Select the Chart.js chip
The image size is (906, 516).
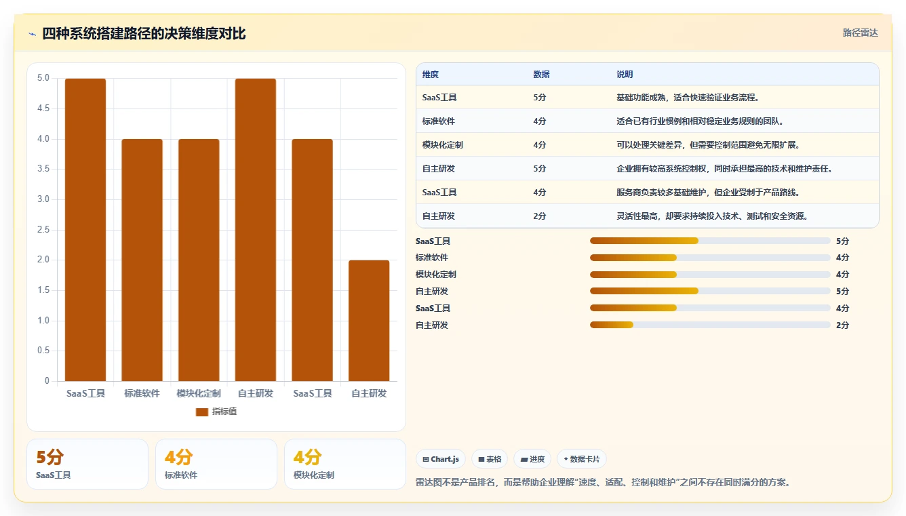tap(441, 459)
